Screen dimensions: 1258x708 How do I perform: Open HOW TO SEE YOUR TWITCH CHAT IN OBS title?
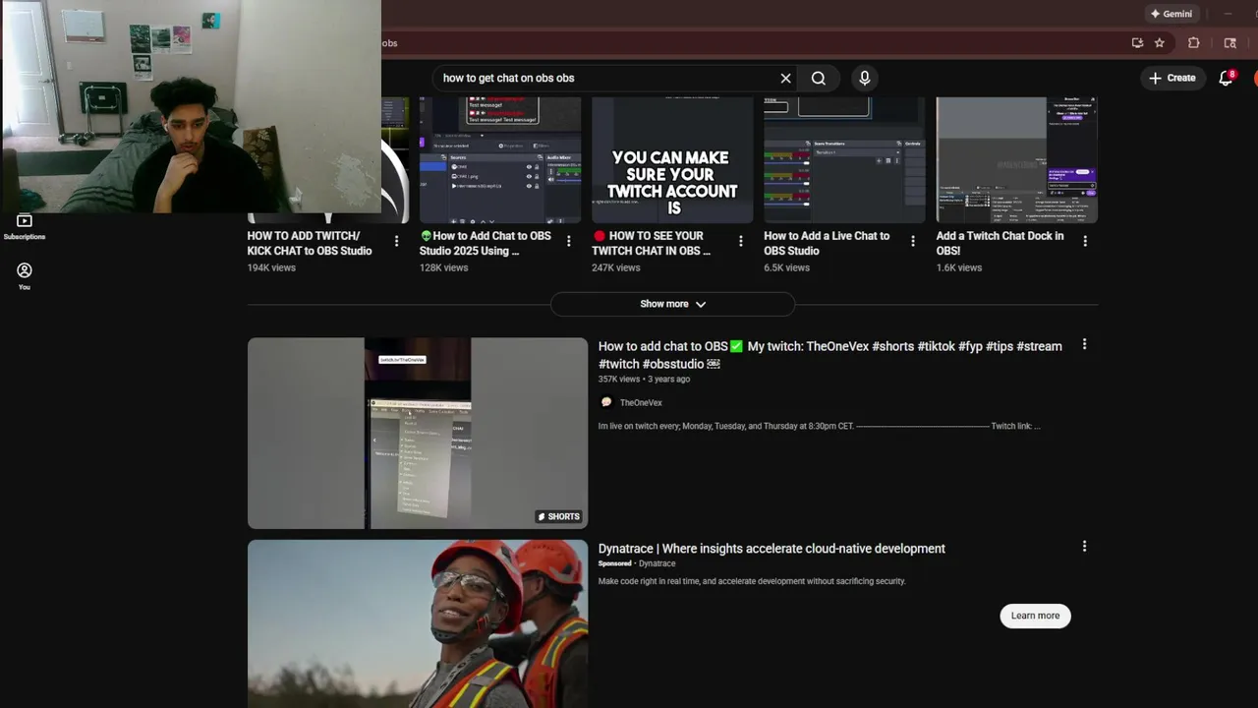[x=651, y=243]
